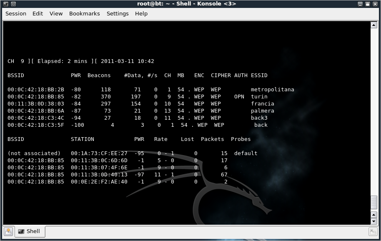The height and width of the screenshot is (241, 381).
Task: Click the sticky pin icon in the title bar
Action: point(13,4)
